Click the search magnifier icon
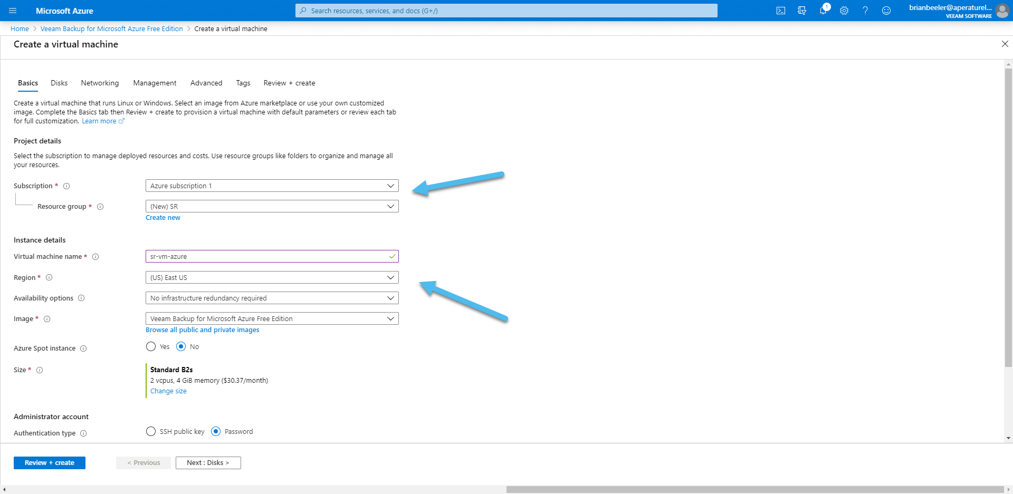1013x494 pixels. pyautogui.click(x=303, y=11)
